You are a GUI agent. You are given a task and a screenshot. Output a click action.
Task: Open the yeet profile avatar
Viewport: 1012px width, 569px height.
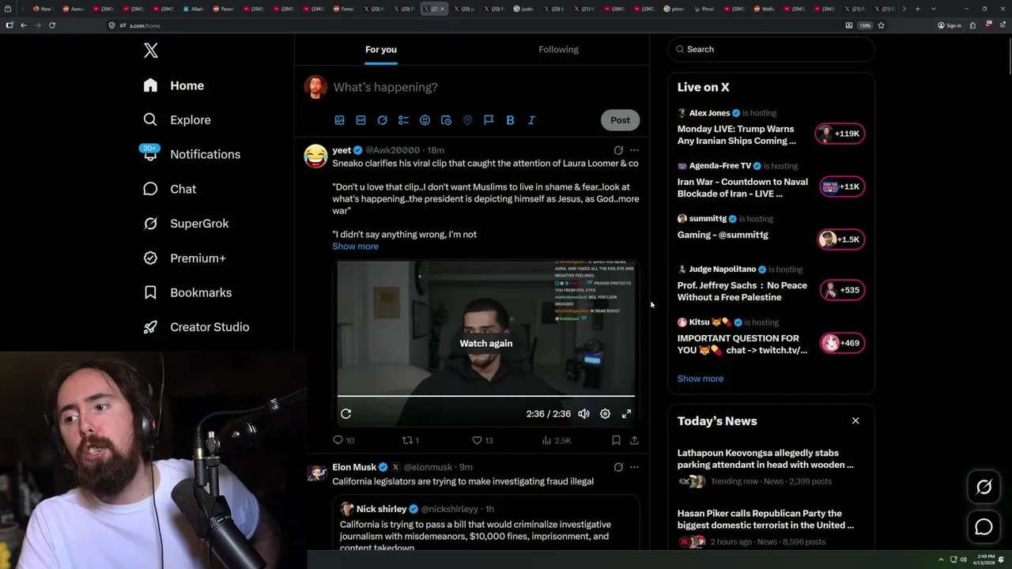316,156
